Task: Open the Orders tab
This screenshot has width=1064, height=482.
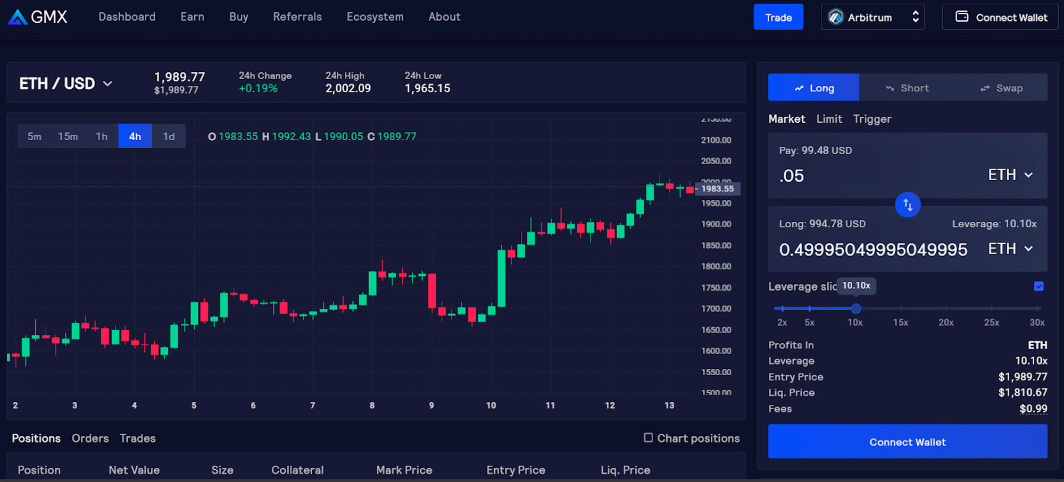Action: (90, 438)
